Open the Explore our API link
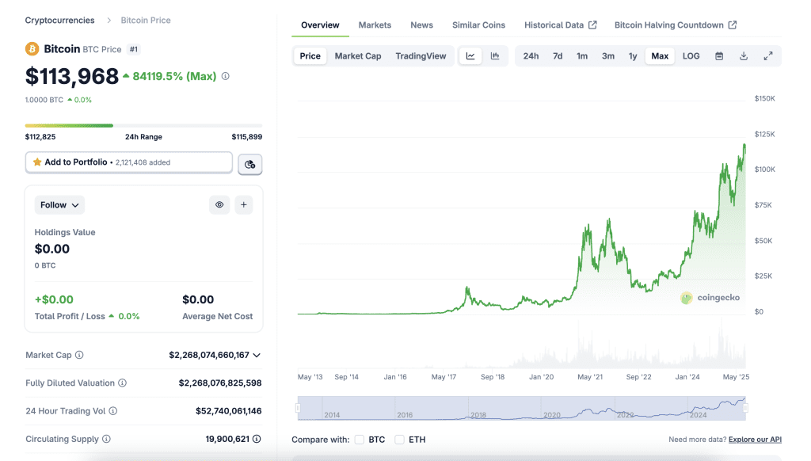The image size is (811, 461). [x=755, y=440]
